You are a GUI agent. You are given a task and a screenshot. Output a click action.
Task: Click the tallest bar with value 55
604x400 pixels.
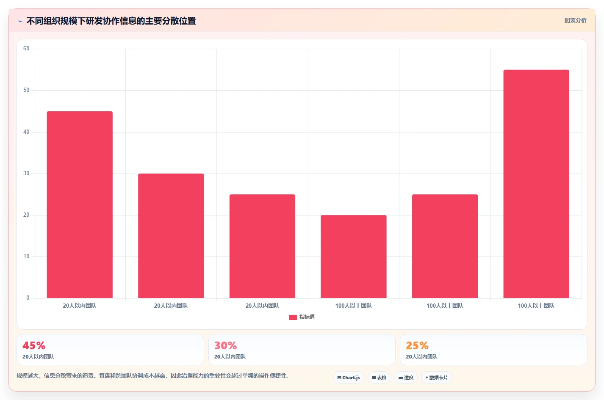[536, 184]
